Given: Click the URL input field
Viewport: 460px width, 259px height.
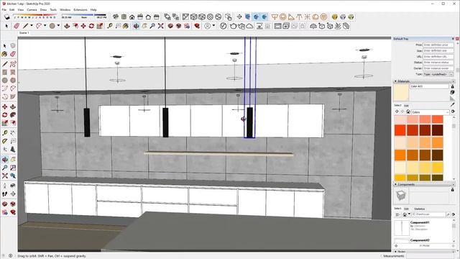Looking at the screenshot, I should tap(438, 57).
